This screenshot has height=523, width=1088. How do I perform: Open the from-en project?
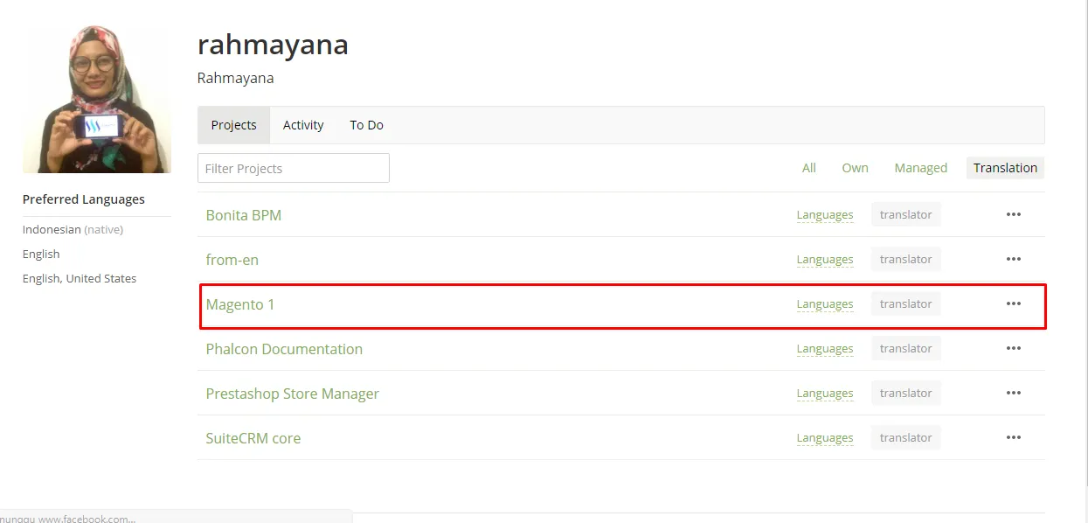232,260
